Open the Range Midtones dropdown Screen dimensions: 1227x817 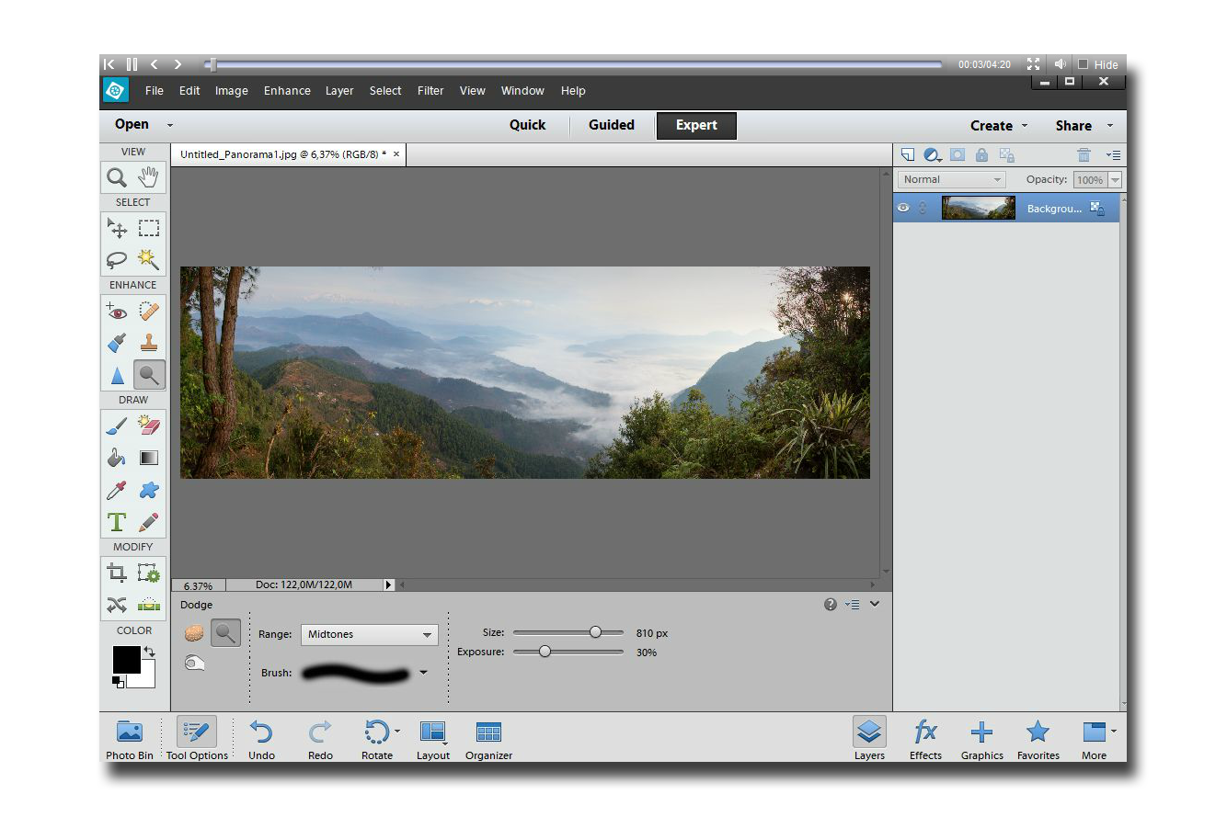tap(369, 634)
